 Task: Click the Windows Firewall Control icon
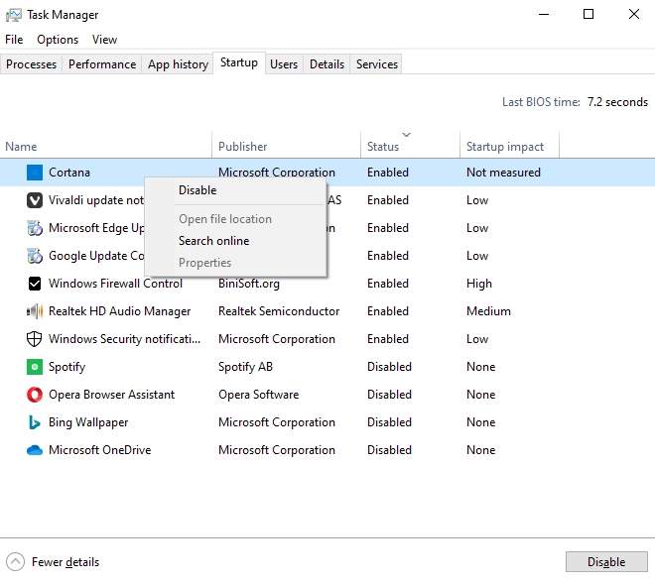(35, 284)
